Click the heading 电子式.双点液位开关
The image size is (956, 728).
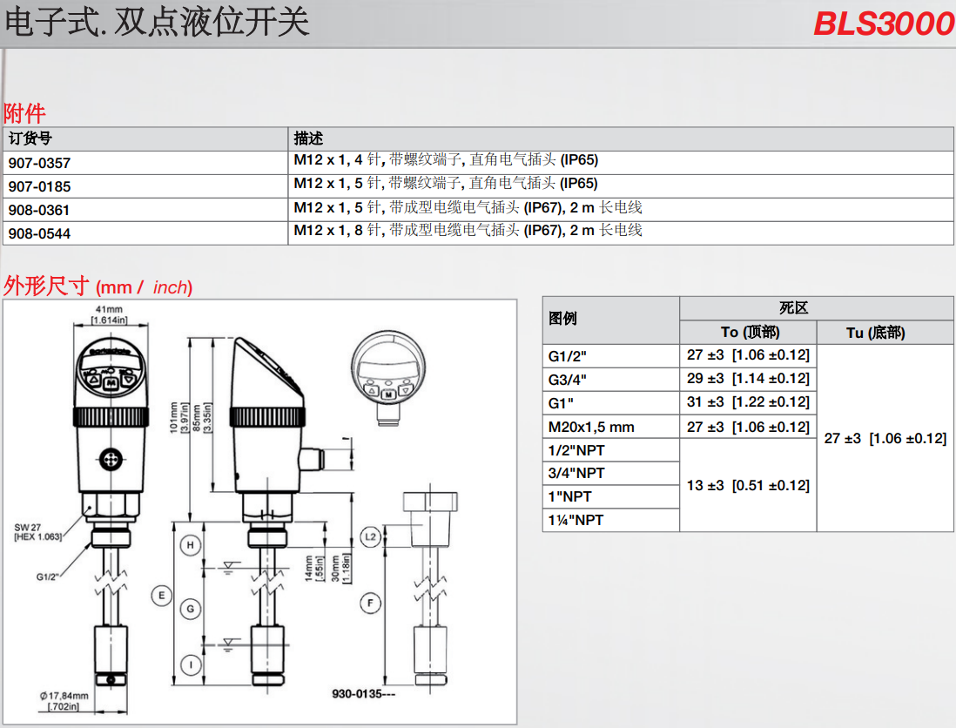157,22
